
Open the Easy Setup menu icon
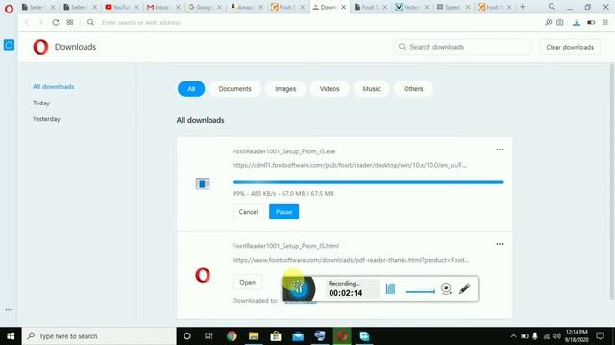pyautogui.click(x=605, y=23)
